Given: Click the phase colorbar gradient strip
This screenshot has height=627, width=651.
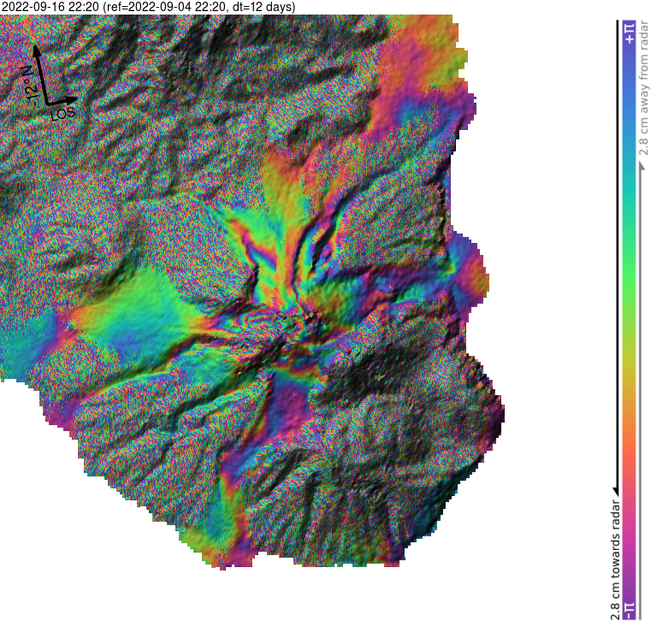Looking at the screenshot, I should [x=630, y=320].
